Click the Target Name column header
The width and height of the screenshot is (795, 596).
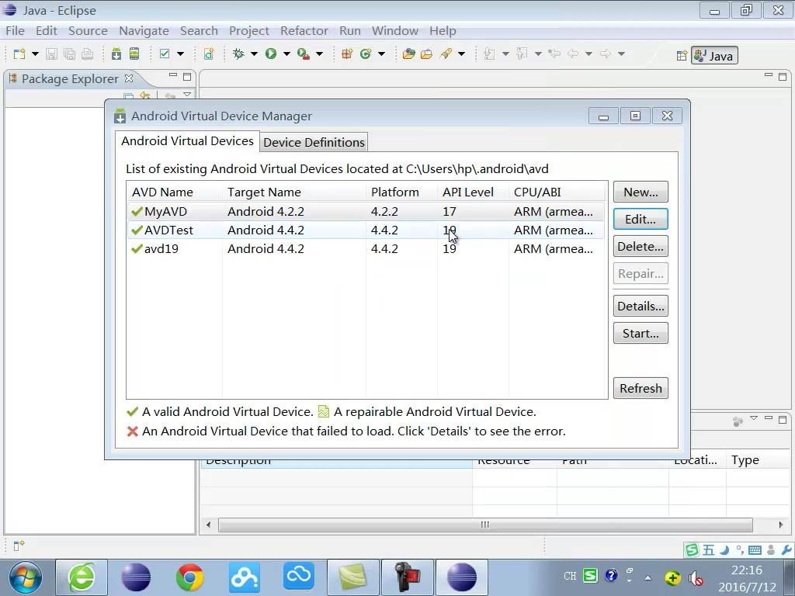293,192
